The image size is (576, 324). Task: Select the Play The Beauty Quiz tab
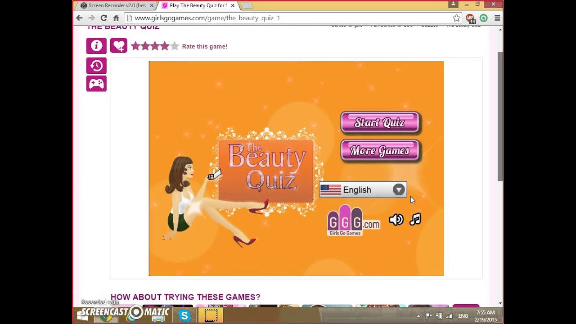(x=198, y=5)
